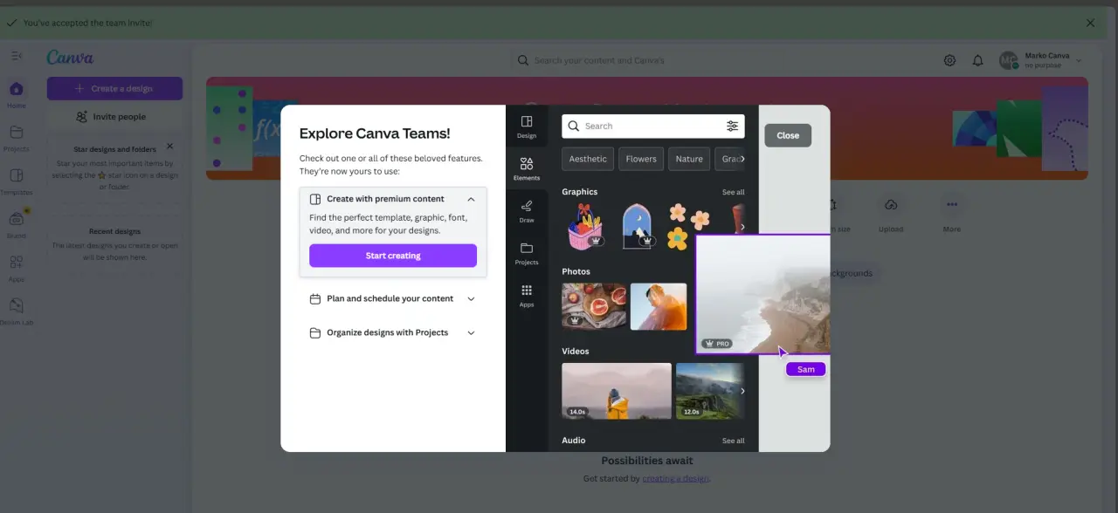1118x513 pixels.
Task: Open Templates in left sidebar
Action: pyautogui.click(x=17, y=181)
